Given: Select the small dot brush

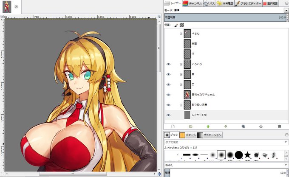Looking at the screenshot, I should pos(178,155).
